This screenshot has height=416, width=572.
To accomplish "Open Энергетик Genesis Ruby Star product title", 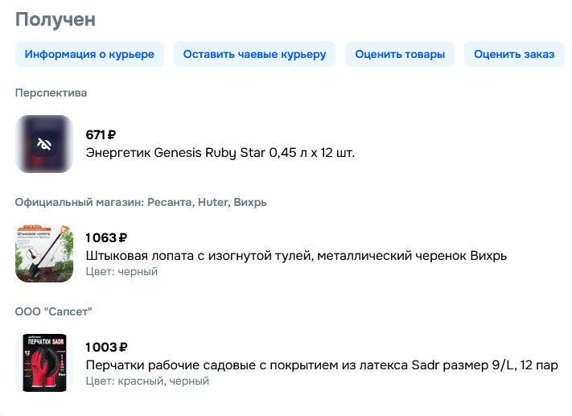I will pyautogui.click(x=220, y=153).
